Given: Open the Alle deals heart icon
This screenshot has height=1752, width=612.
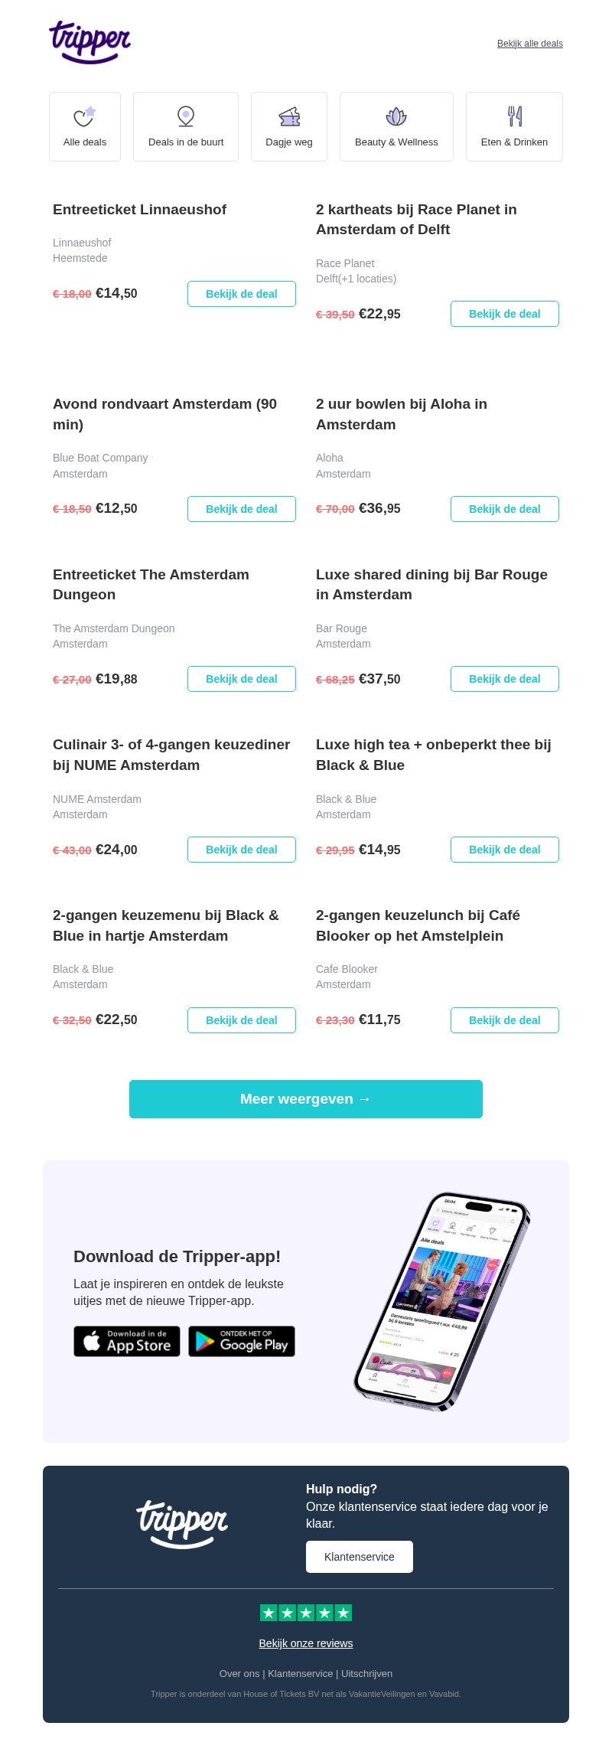Looking at the screenshot, I should point(84,116).
